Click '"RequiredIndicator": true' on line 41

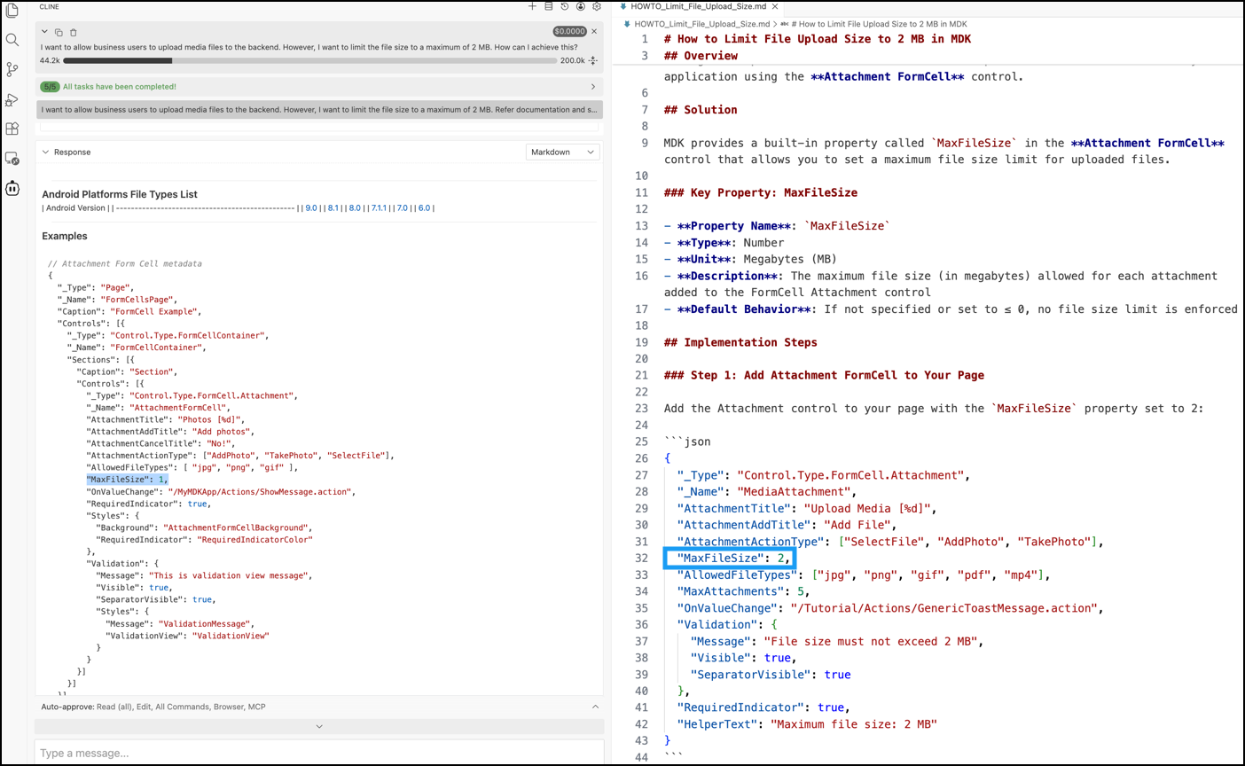(763, 707)
